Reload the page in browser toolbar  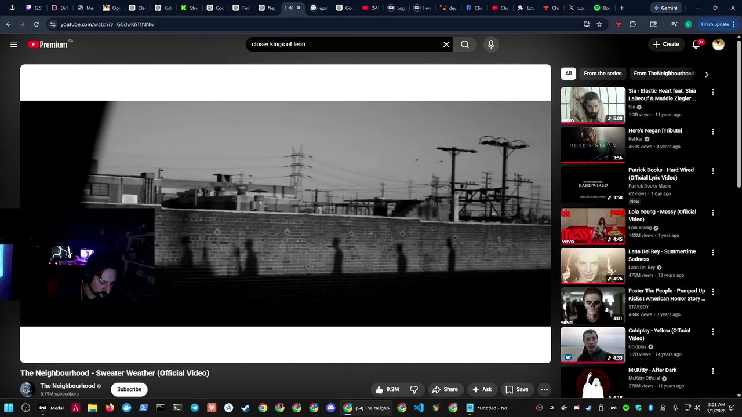[36, 24]
